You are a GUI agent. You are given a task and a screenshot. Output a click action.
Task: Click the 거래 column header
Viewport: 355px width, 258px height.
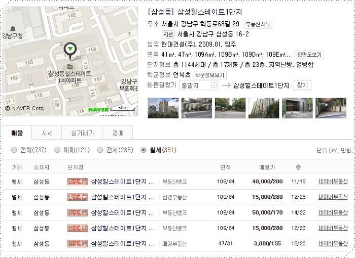point(17,167)
